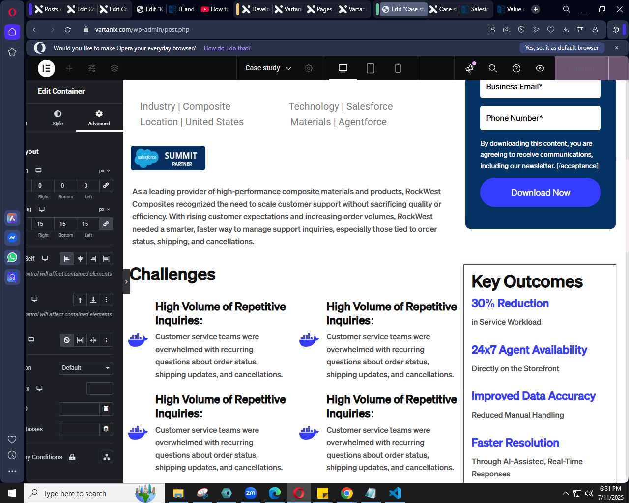Image resolution: width=629 pixels, height=503 pixels.
Task: Open page settings gear icon
Action: (x=309, y=68)
